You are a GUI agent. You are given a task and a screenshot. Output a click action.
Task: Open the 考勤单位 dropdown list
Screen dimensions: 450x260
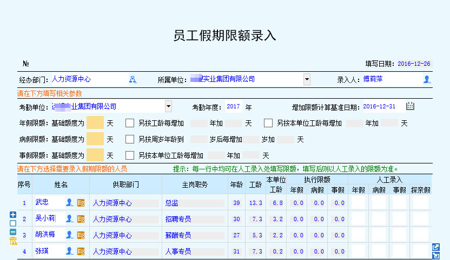pos(168,106)
